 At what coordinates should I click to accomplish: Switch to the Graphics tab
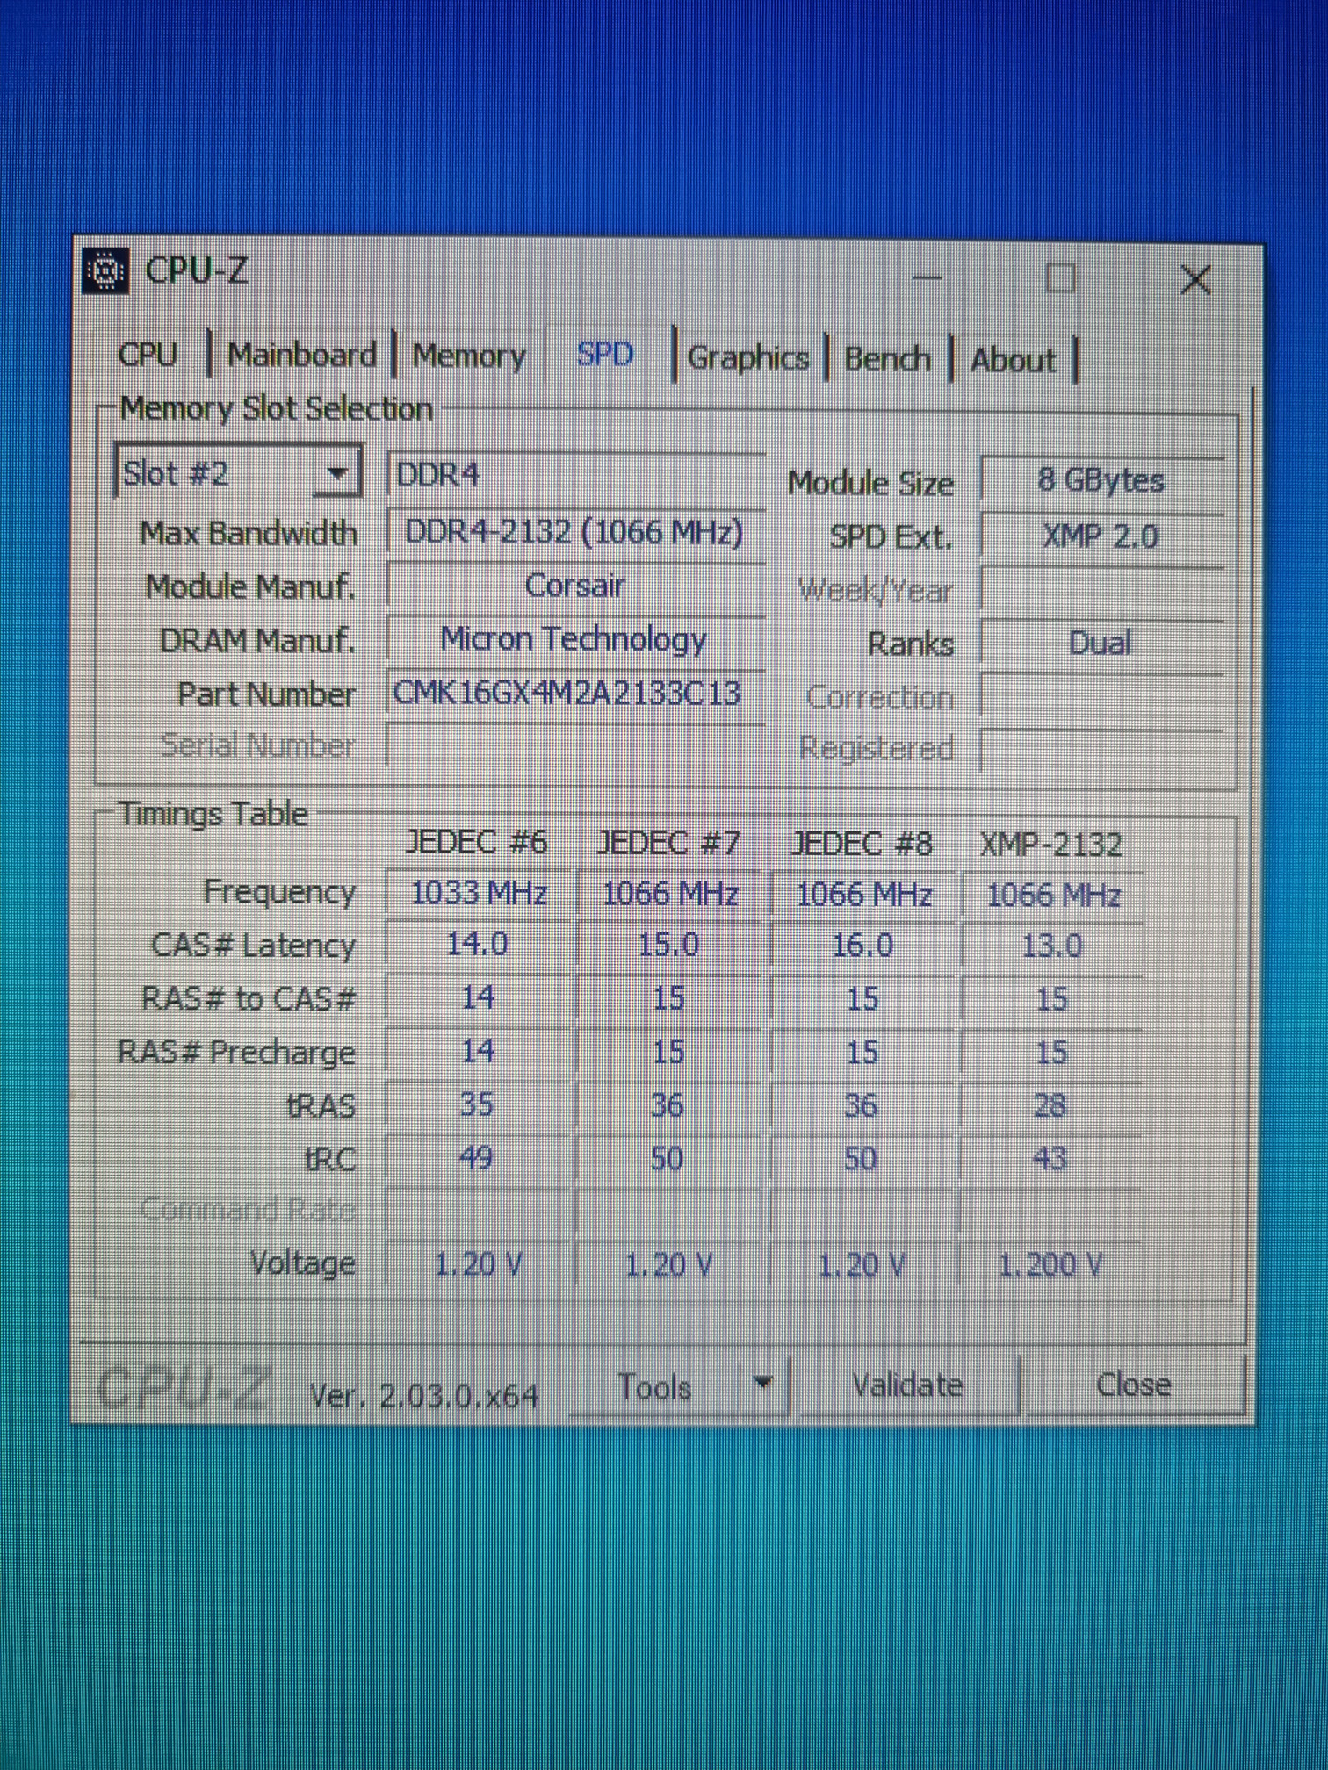pyautogui.click(x=747, y=358)
